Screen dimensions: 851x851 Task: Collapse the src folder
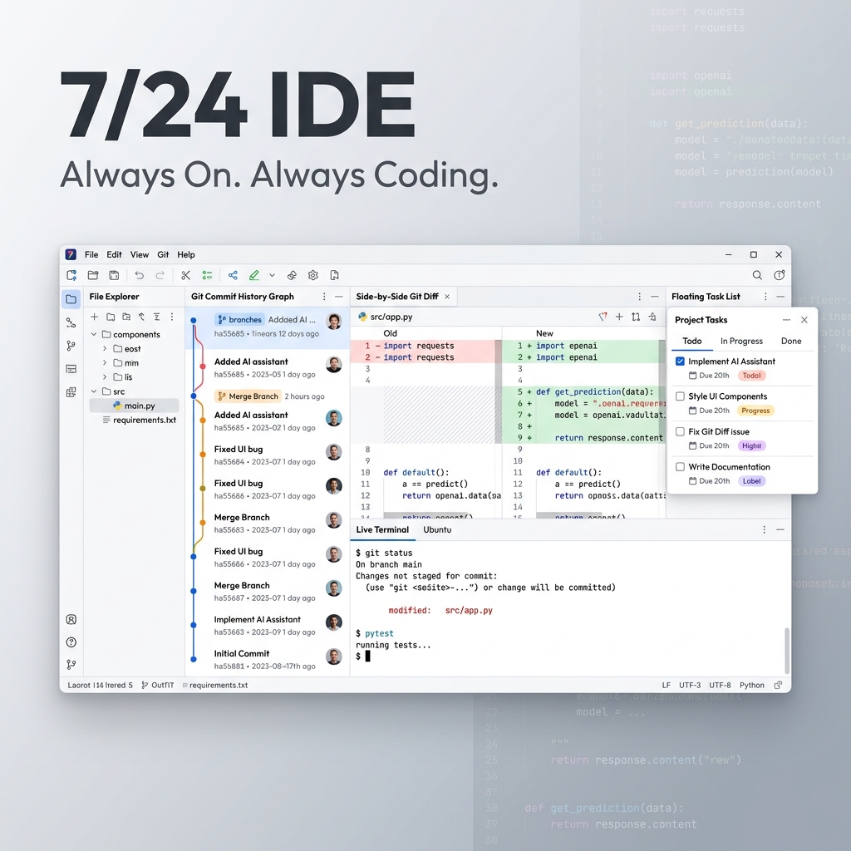pos(94,391)
